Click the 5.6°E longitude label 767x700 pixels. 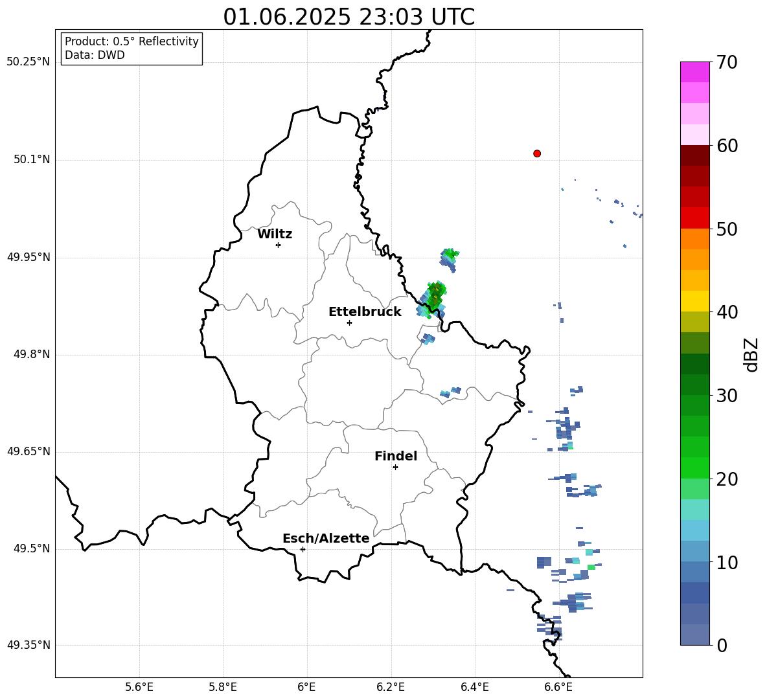tap(139, 687)
